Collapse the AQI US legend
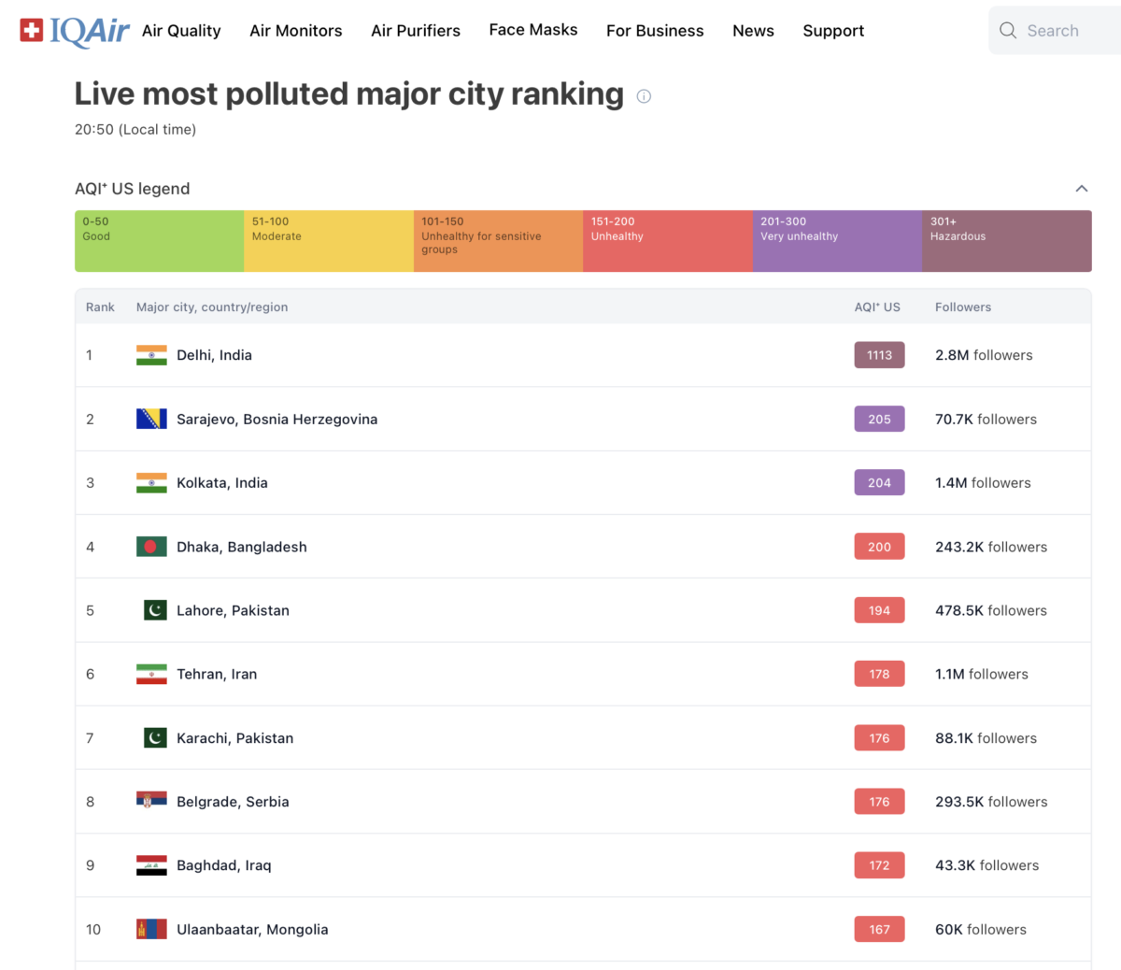 [1081, 189]
